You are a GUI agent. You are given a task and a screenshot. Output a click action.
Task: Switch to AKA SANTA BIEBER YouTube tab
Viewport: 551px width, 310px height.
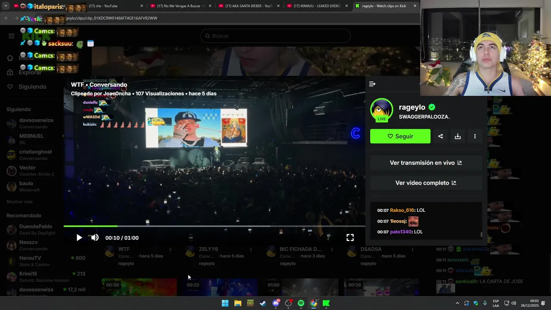tap(249, 6)
